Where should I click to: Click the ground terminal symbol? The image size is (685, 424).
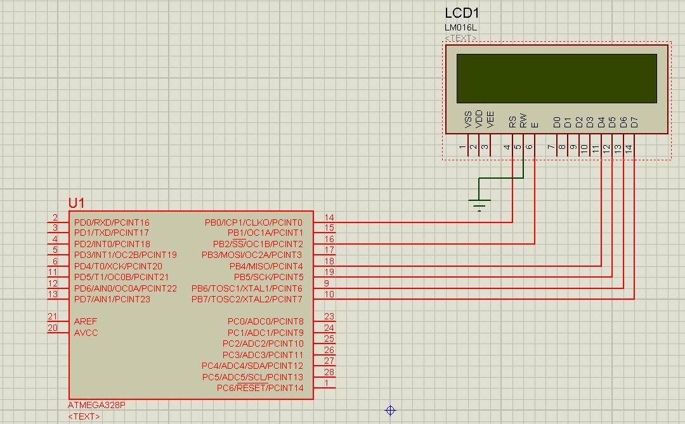[480, 205]
